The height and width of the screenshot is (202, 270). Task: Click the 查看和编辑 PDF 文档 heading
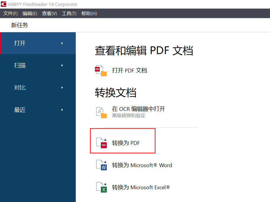click(144, 51)
